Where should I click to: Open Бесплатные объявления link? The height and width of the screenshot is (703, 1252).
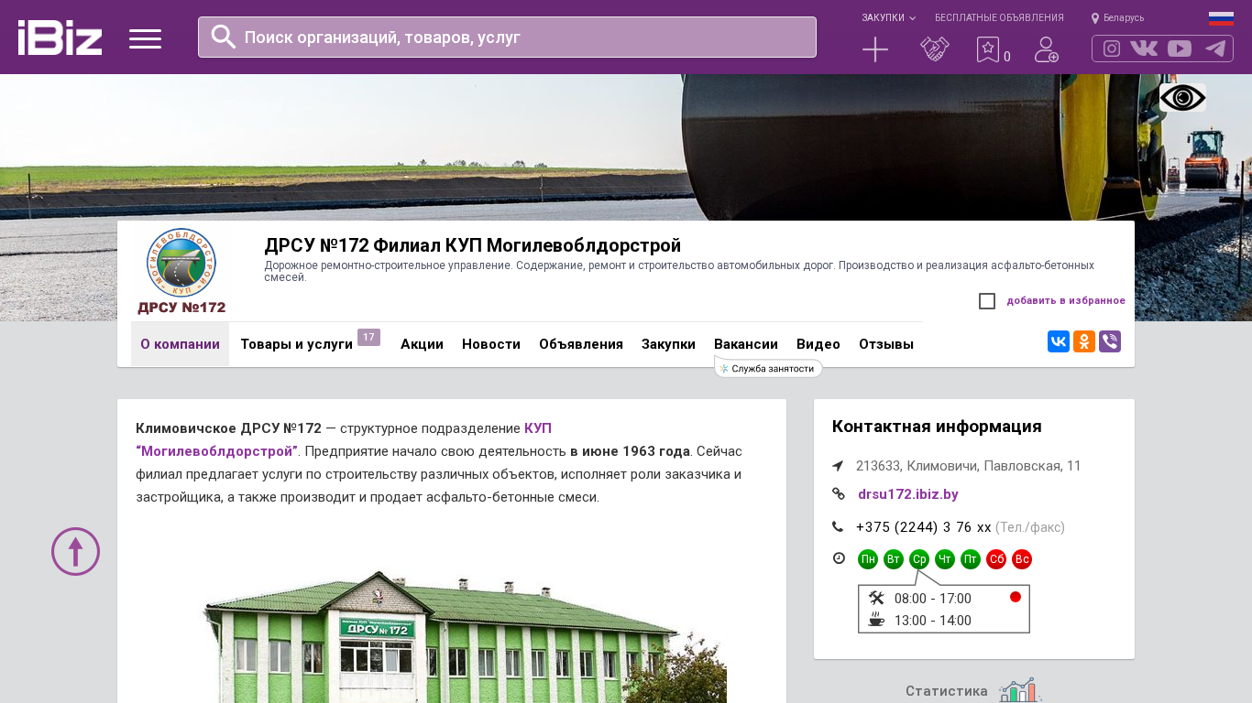999,18
